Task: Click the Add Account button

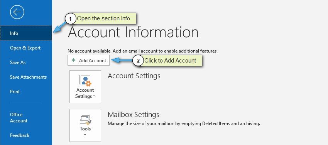Action: [88, 60]
